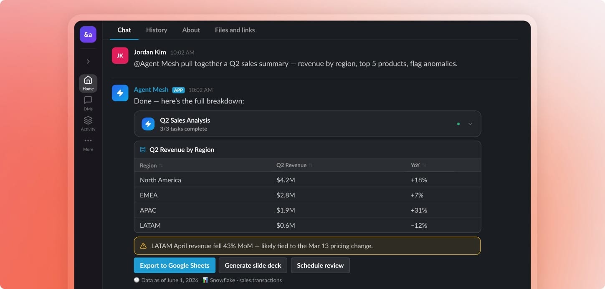Click the Q2 Revenue by Region table title
The image size is (605, 289).
pos(182,150)
